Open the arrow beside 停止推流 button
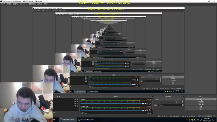Viewport: 217px width, 122px height. [215, 99]
